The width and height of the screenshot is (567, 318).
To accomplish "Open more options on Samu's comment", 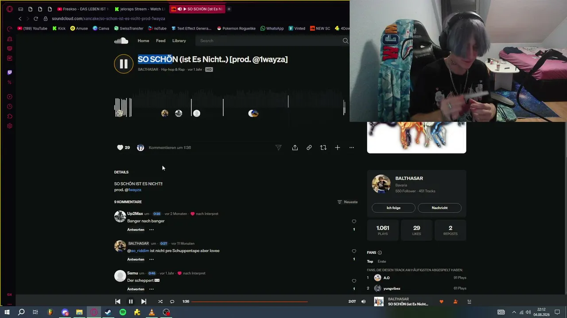I will point(151,289).
